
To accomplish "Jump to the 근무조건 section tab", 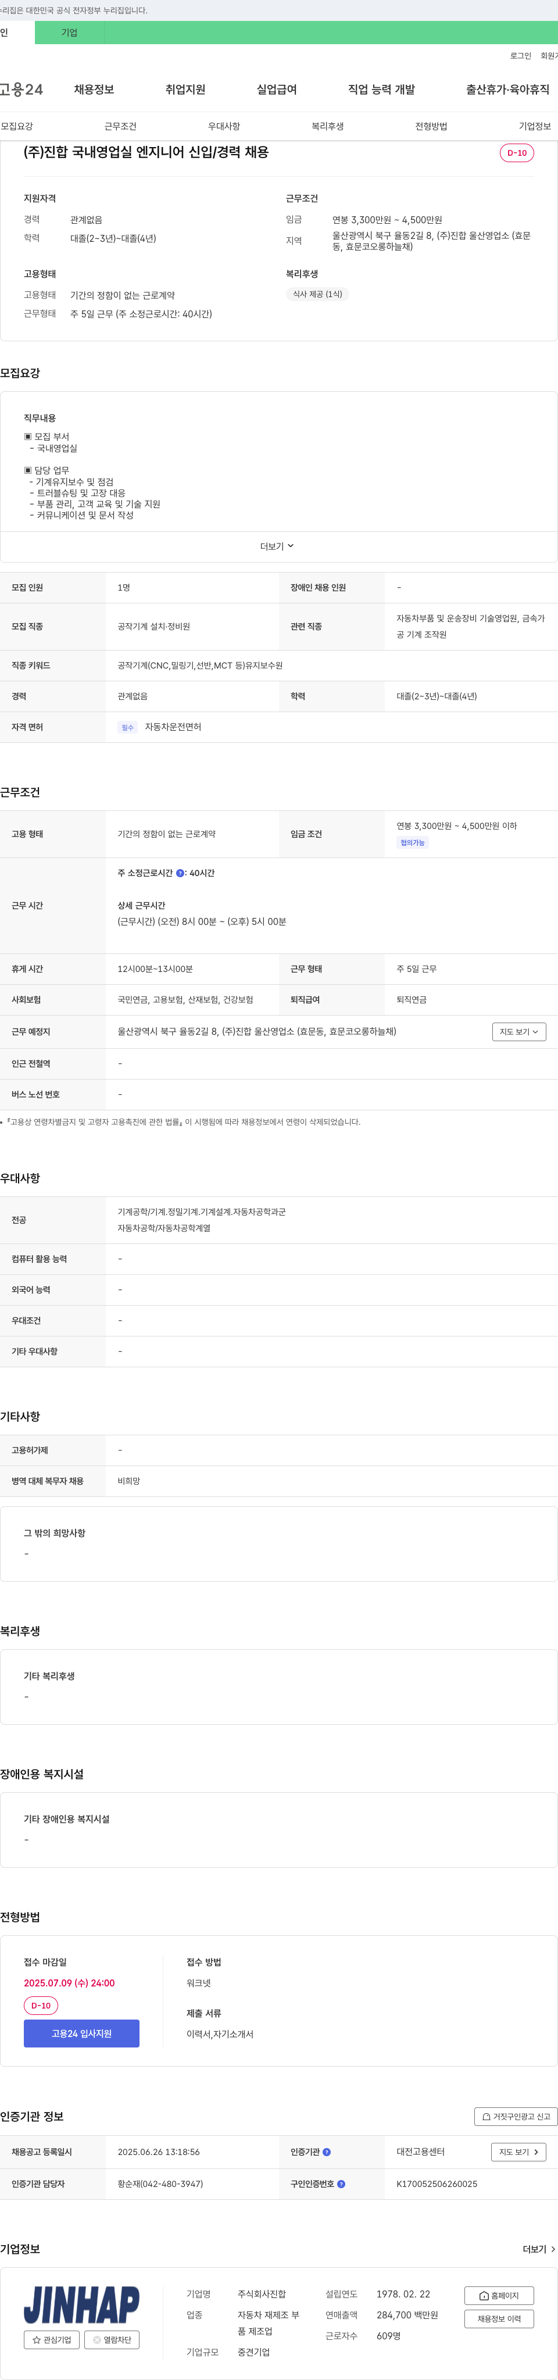I will pyautogui.click(x=120, y=126).
